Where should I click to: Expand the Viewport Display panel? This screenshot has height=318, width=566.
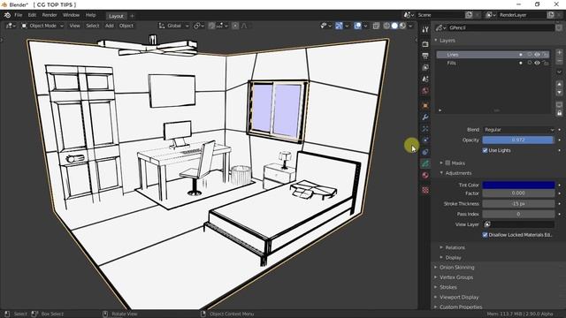[436, 297]
